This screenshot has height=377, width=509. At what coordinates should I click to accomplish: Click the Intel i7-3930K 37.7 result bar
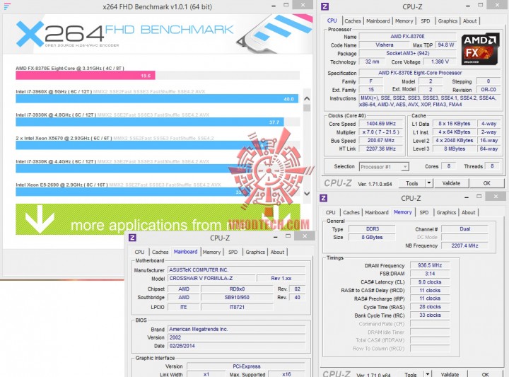click(150, 122)
